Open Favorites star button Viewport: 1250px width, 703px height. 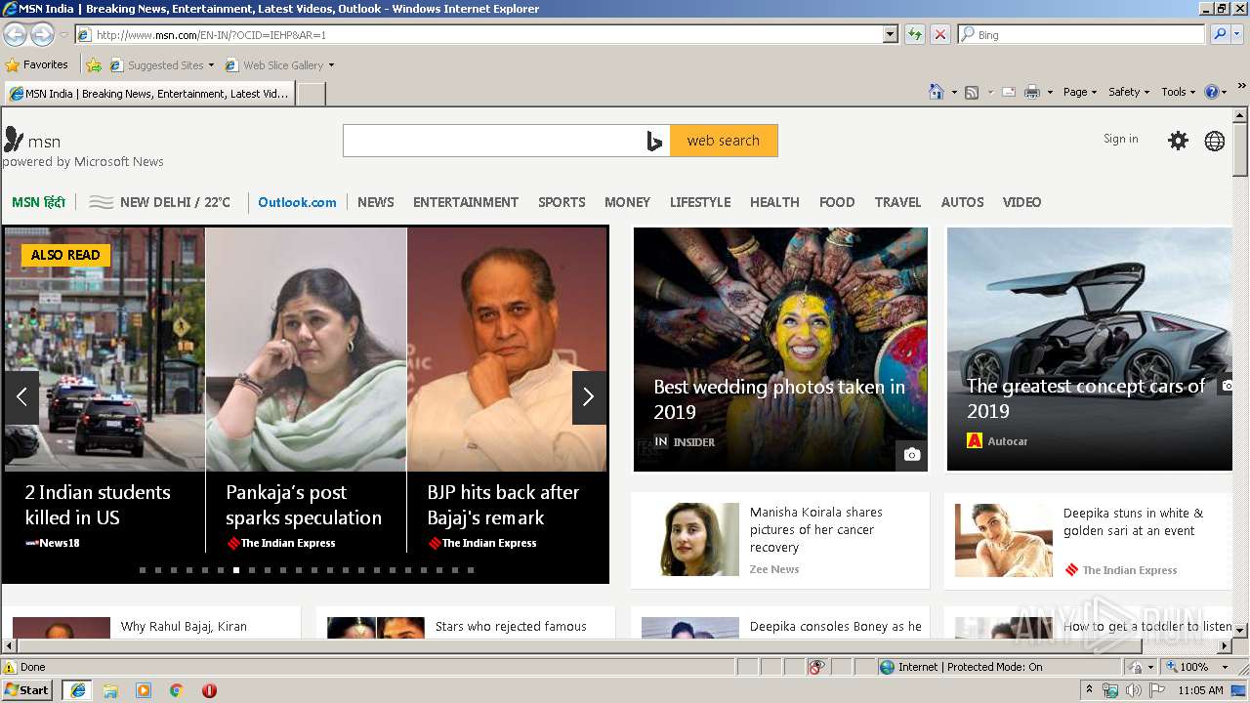pos(36,65)
